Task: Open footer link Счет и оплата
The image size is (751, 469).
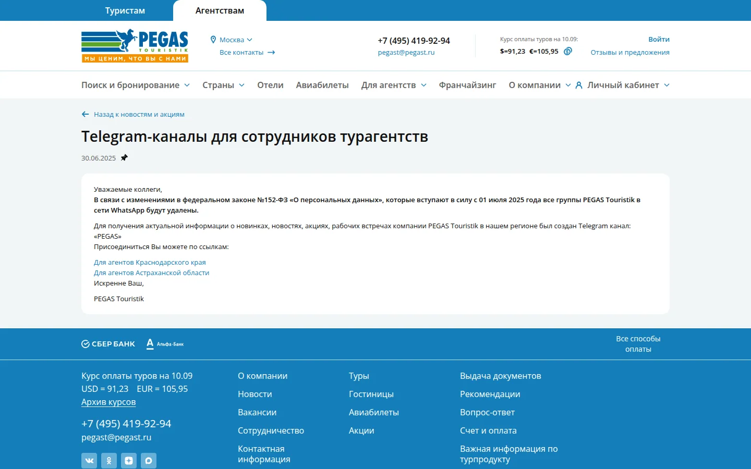Action: pos(488,430)
